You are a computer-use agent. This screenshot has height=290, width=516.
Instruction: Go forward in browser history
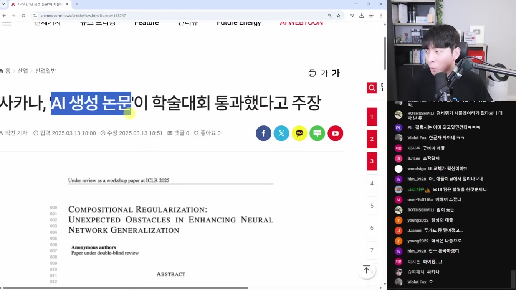(14, 16)
